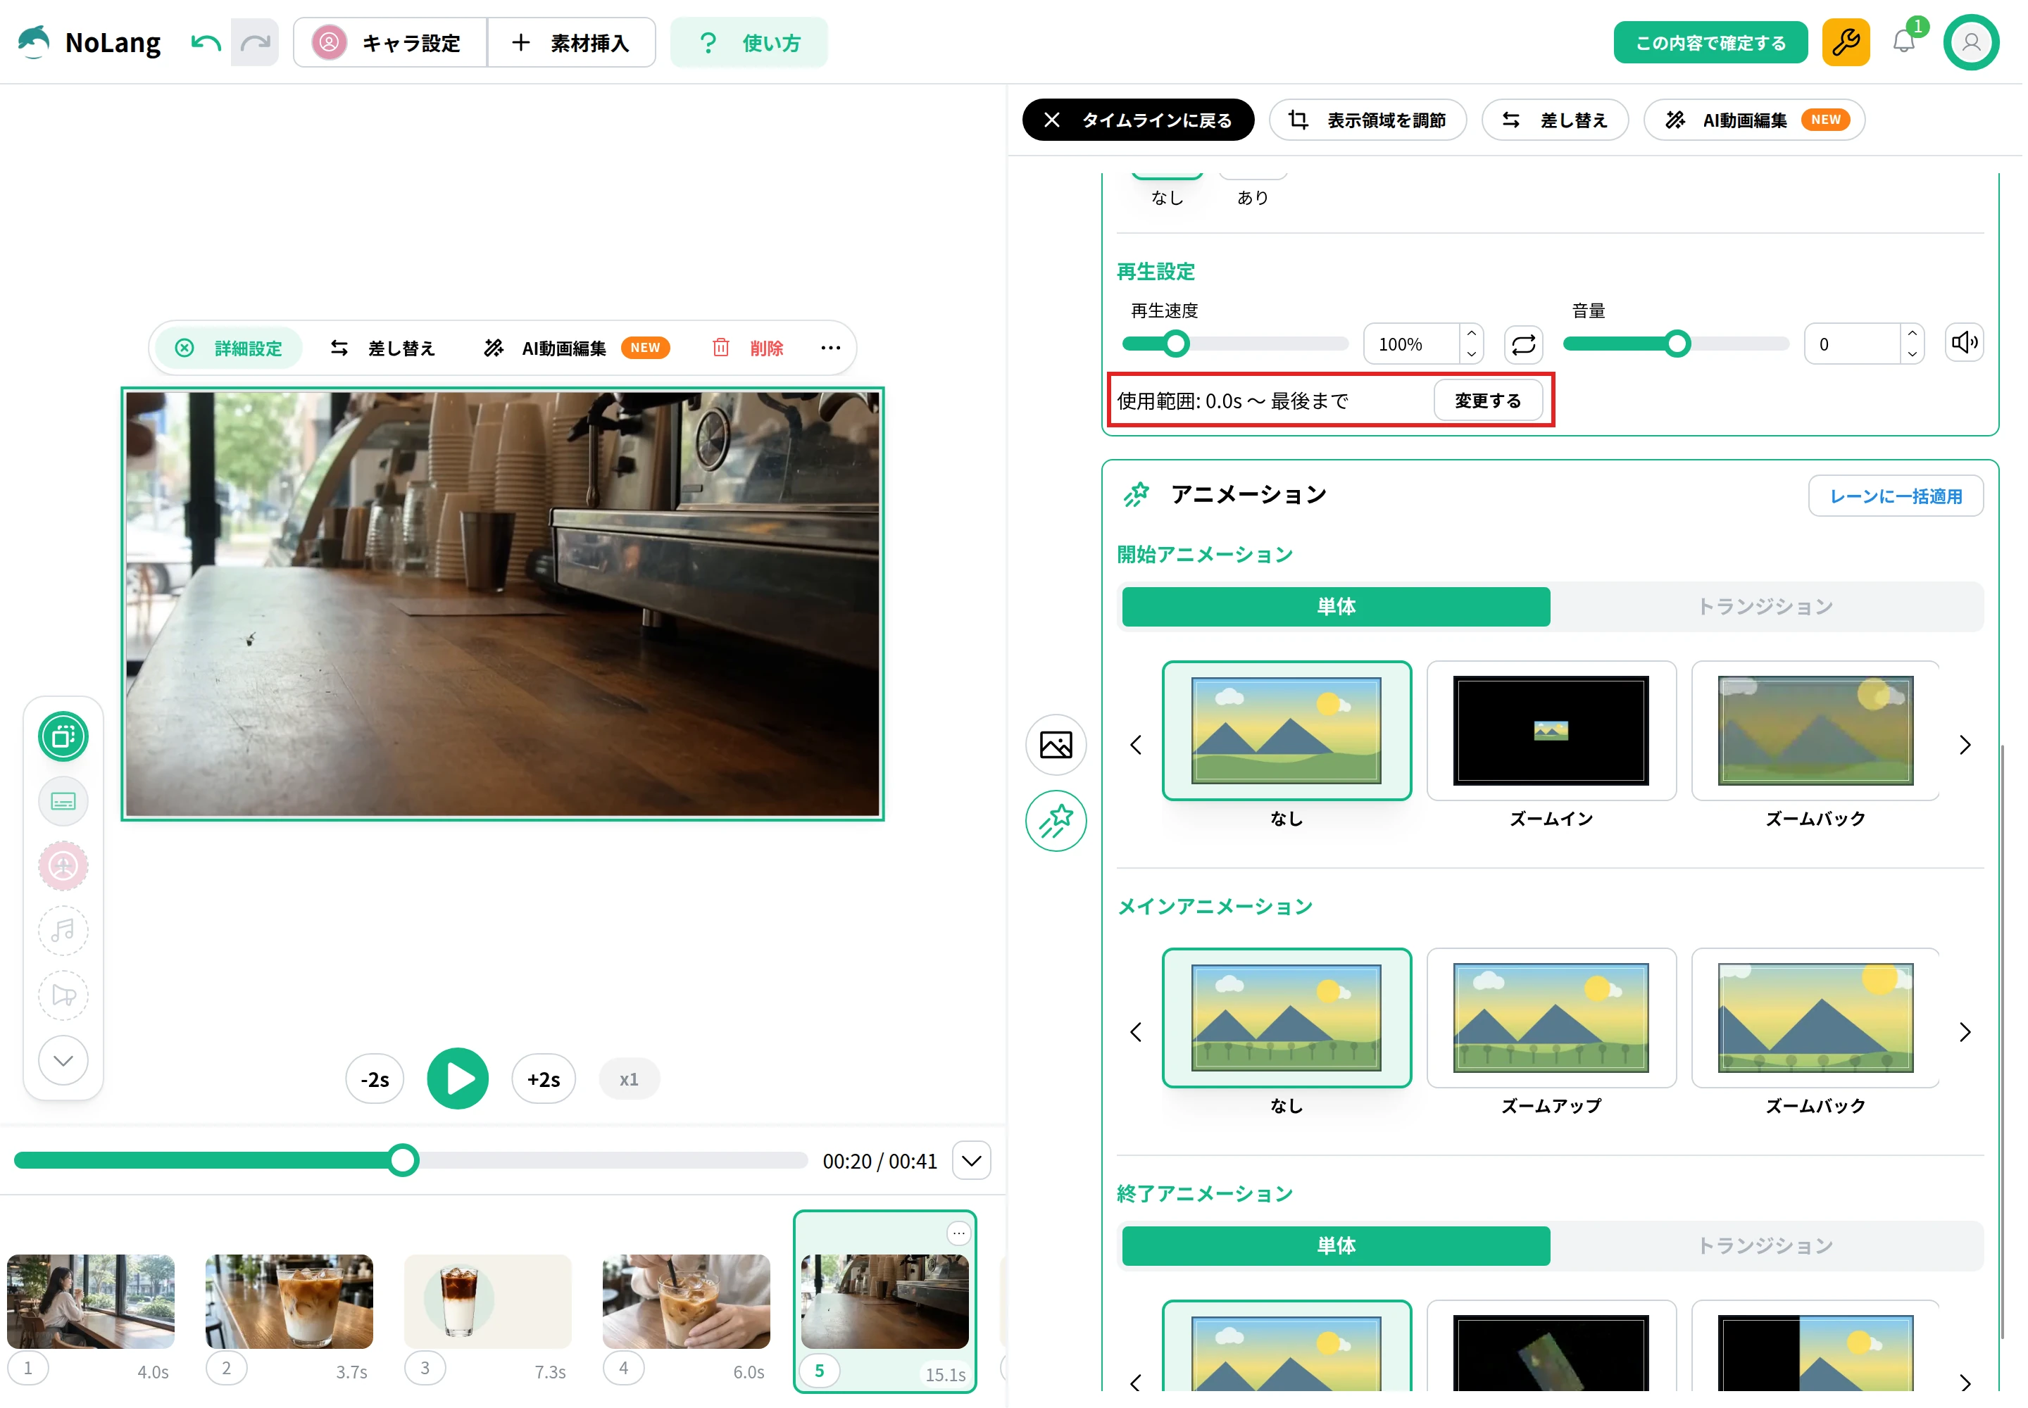The width and height of the screenshot is (2028, 1408).
Task: Switch end animation to トランジション tab
Action: [x=1765, y=1245]
